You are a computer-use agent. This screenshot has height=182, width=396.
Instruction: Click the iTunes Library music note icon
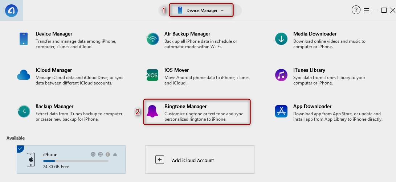(x=281, y=75)
